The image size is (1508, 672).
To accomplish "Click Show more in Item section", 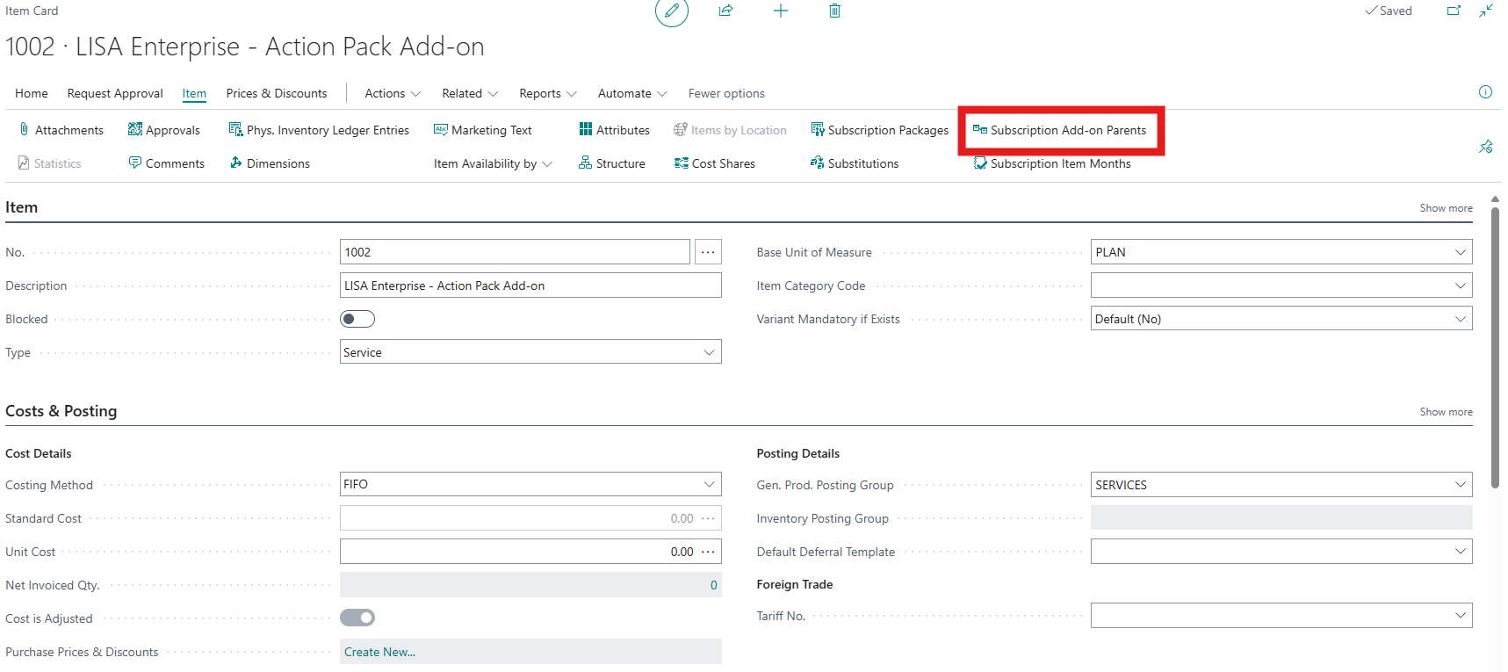I will (x=1446, y=208).
